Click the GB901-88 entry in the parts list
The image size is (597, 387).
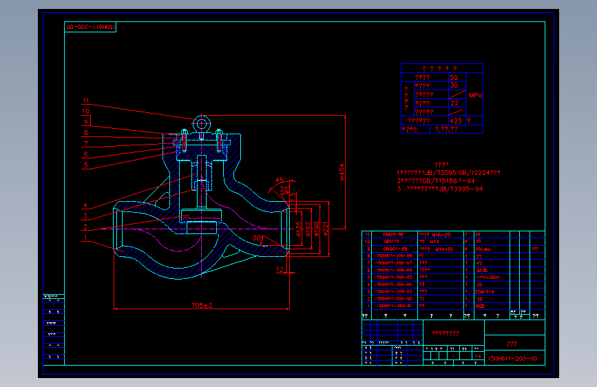(x=395, y=249)
